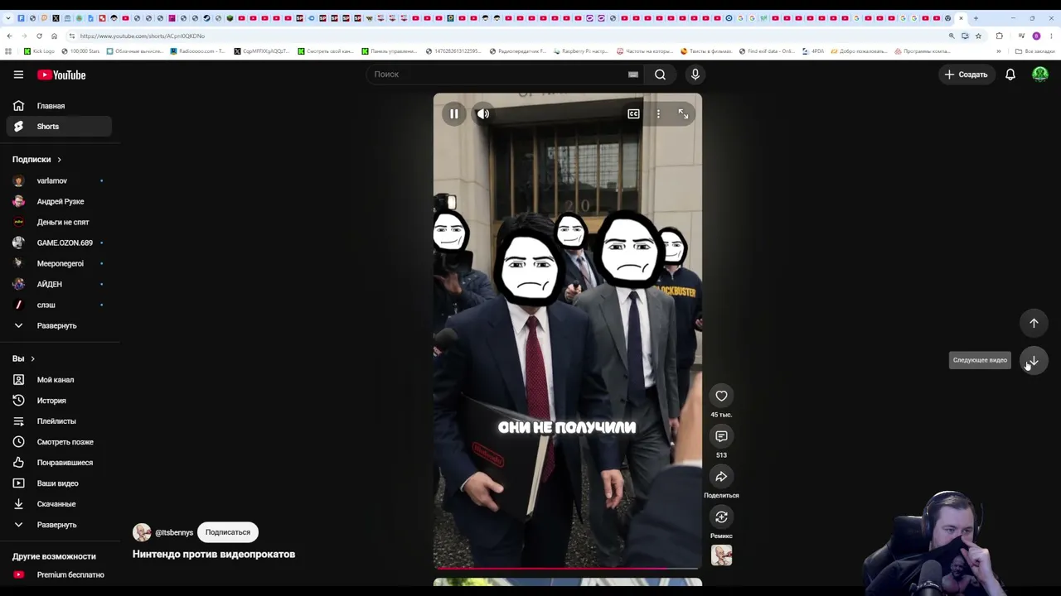The width and height of the screenshot is (1061, 596).
Task: Open the on-screen keyboard in search box
Action: pyautogui.click(x=633, y=74)
